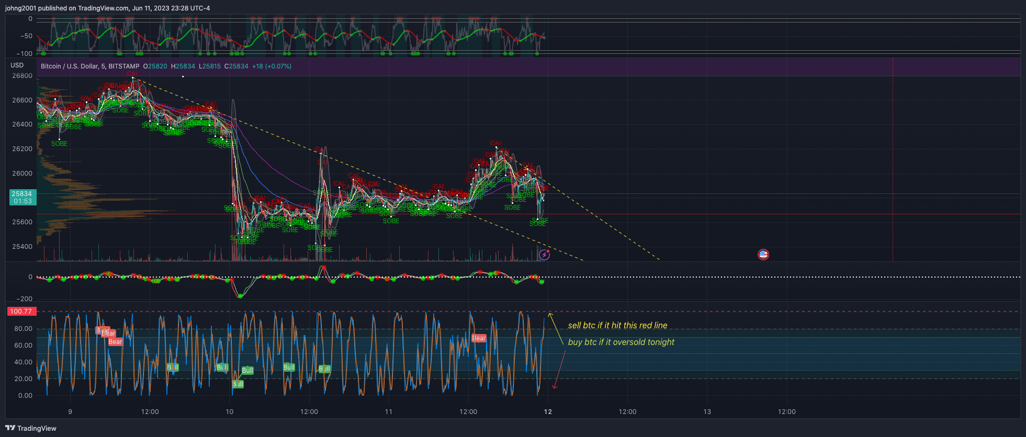Click the bold 12 date on time axis

tap(548, 412)
